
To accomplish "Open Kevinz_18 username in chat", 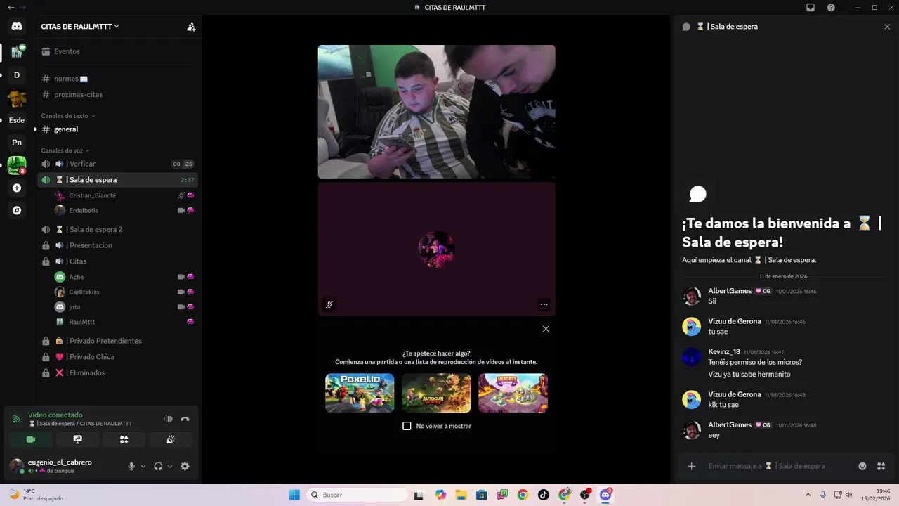I will tap(724, 351).
